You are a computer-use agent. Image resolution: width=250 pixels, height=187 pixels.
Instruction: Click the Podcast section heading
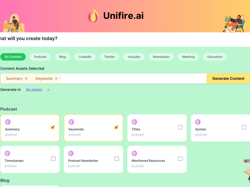coord(9,109)
